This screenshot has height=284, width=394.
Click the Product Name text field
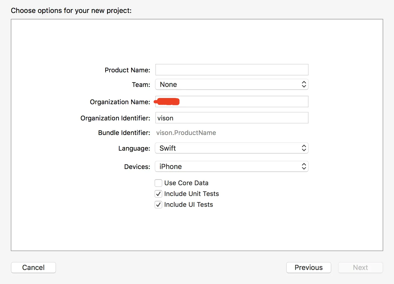232,70
